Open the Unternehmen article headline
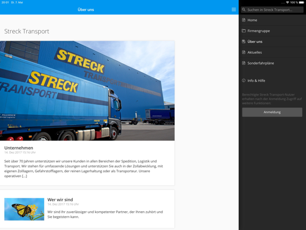The height and width of the screenshot is (230, 306). pos(19,148)
